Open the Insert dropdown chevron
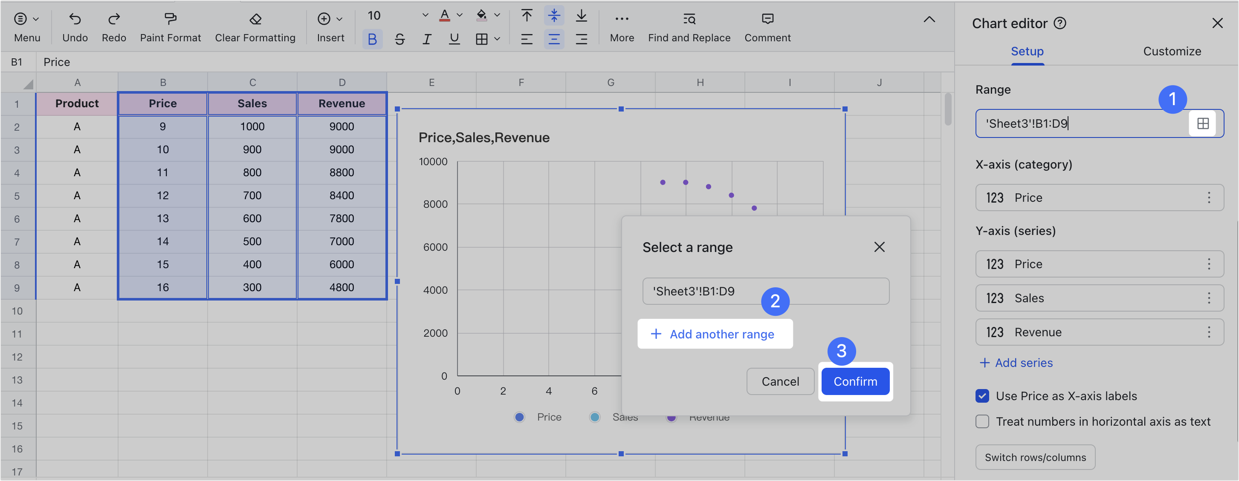This screenshot has height=481, width=1239. point(339,19)
